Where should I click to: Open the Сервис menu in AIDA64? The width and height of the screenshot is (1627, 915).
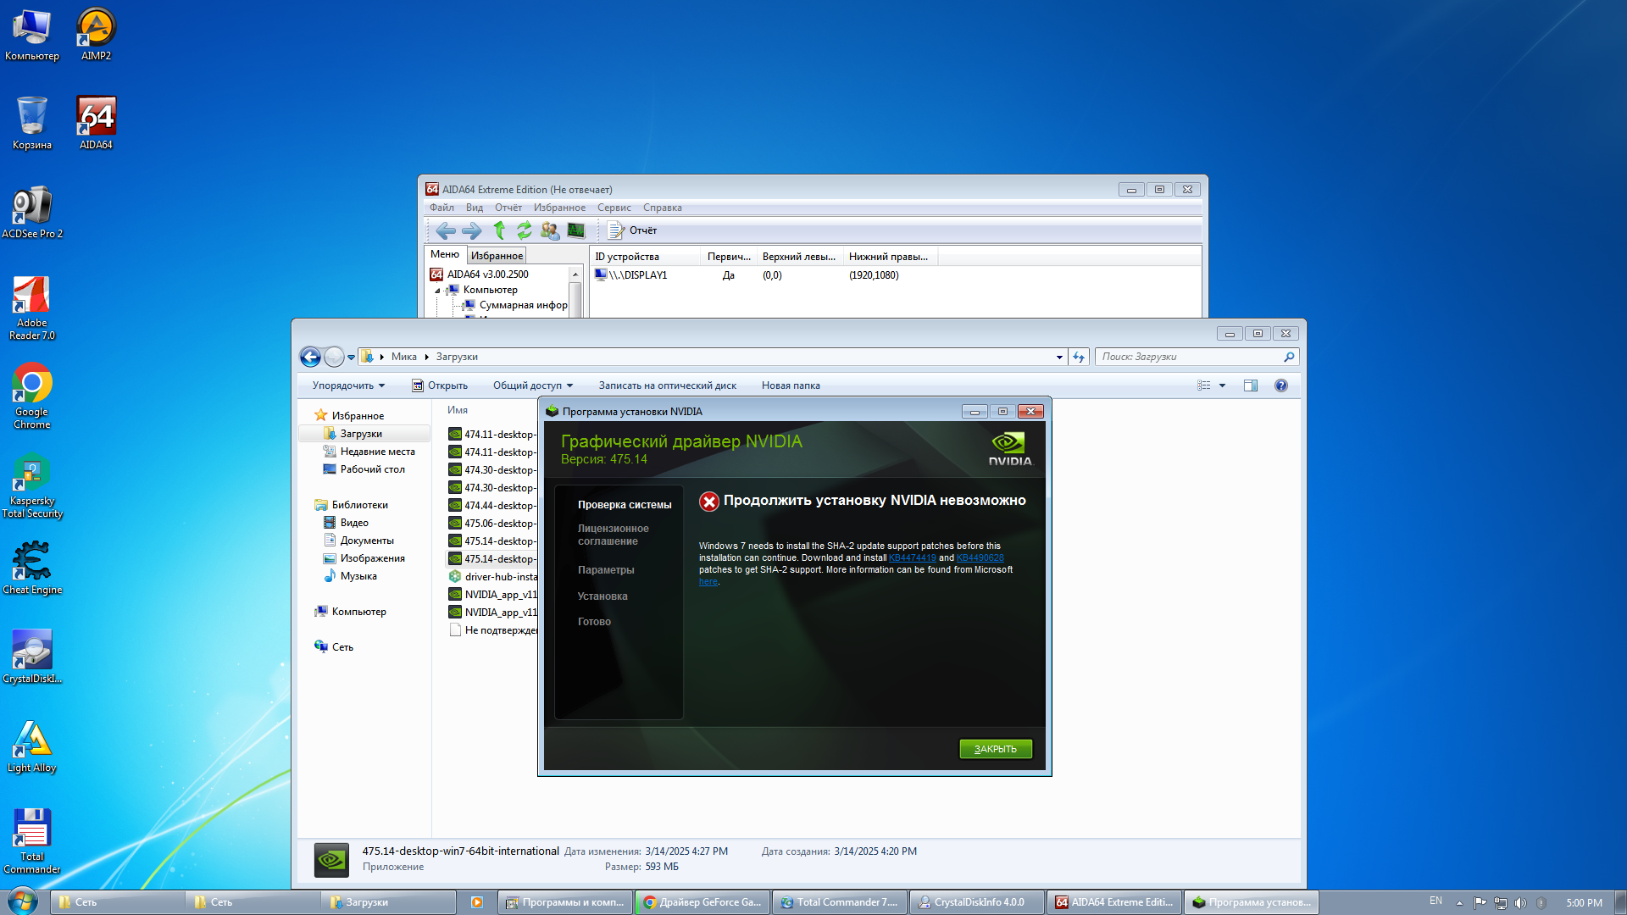tap(614, 208)
